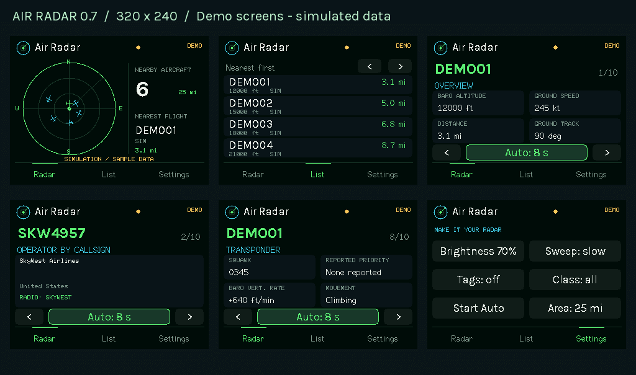Select the List tab on the Make It Your Radar screen
636x375 pixels.
click(x=526, y=338)
